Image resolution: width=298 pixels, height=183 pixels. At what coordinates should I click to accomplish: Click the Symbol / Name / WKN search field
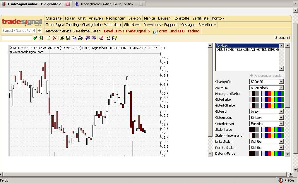coord(19,30)
